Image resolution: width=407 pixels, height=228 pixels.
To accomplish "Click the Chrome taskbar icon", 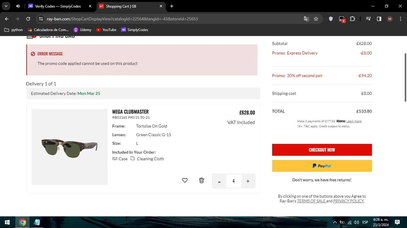I will pyautogui.click(x=23, y=222).
